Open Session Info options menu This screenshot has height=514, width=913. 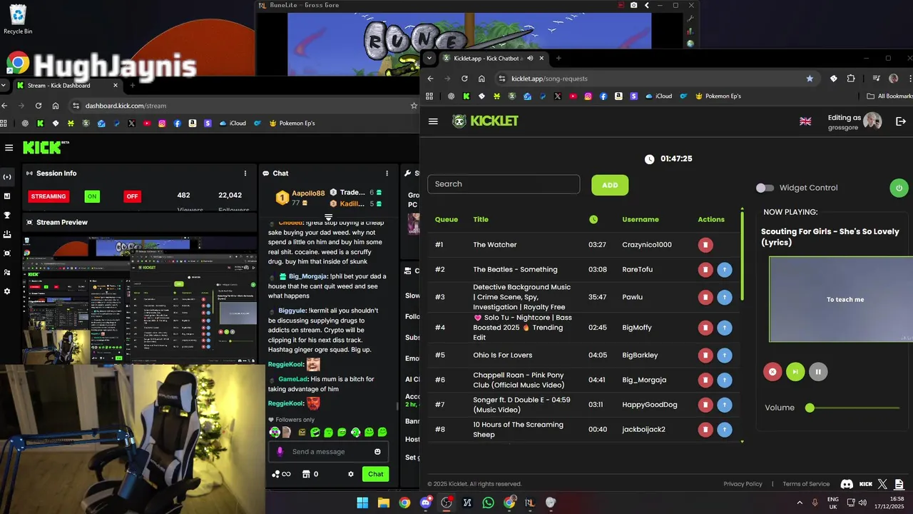(x=245, y=173)
